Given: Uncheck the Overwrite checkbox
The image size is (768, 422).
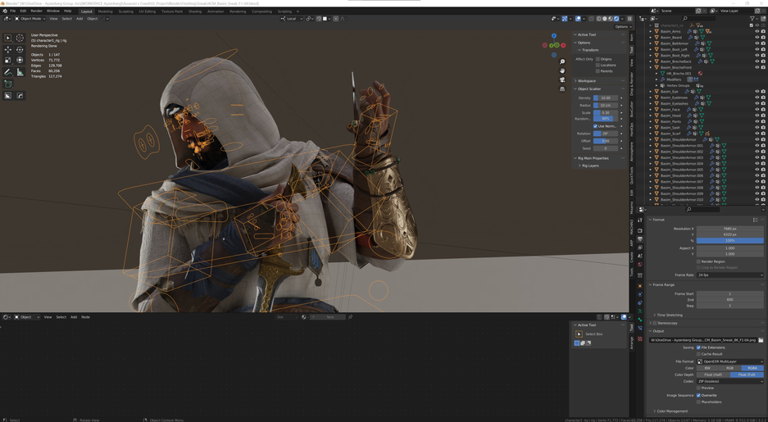Looking at the screenshot, I should (698, 395).
